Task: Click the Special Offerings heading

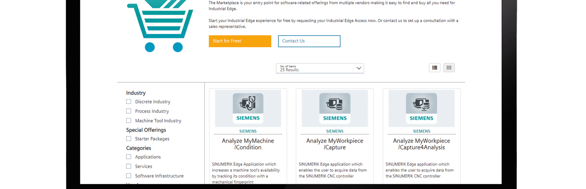Action: click(146, 130)
